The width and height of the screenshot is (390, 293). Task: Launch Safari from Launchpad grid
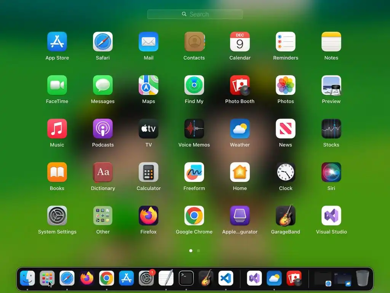[103, 42]
